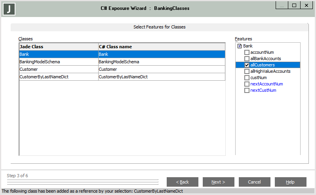Screen dimensions: 316x195
Task: Uncheck the allCustomers checkbox
Action: tap(247, 65)
